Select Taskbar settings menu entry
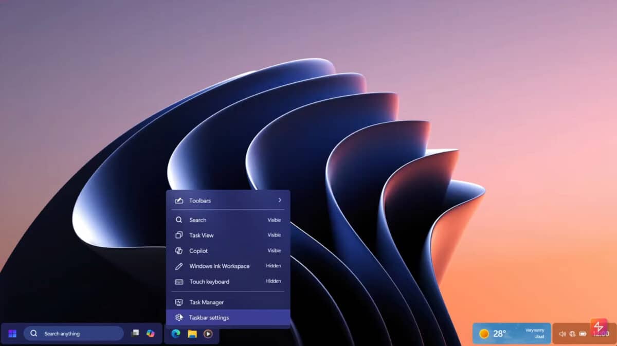 [x=228, y=317]
